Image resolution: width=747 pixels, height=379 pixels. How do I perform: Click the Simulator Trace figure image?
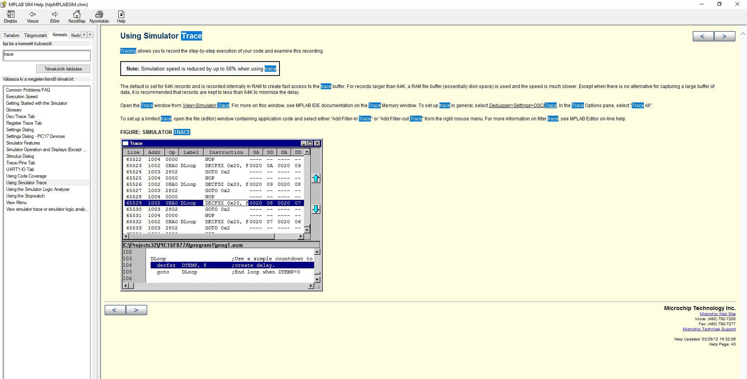coord(221,215)
